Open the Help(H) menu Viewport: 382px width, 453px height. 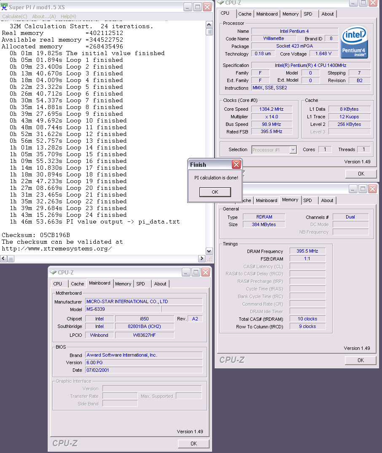pyautogui.click(x=68, y=16)
